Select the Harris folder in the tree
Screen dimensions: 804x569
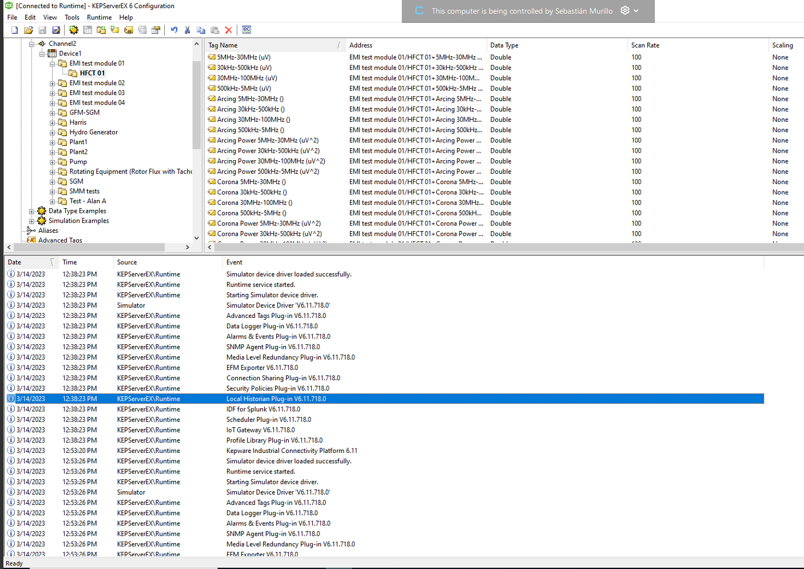pos(78,122)
